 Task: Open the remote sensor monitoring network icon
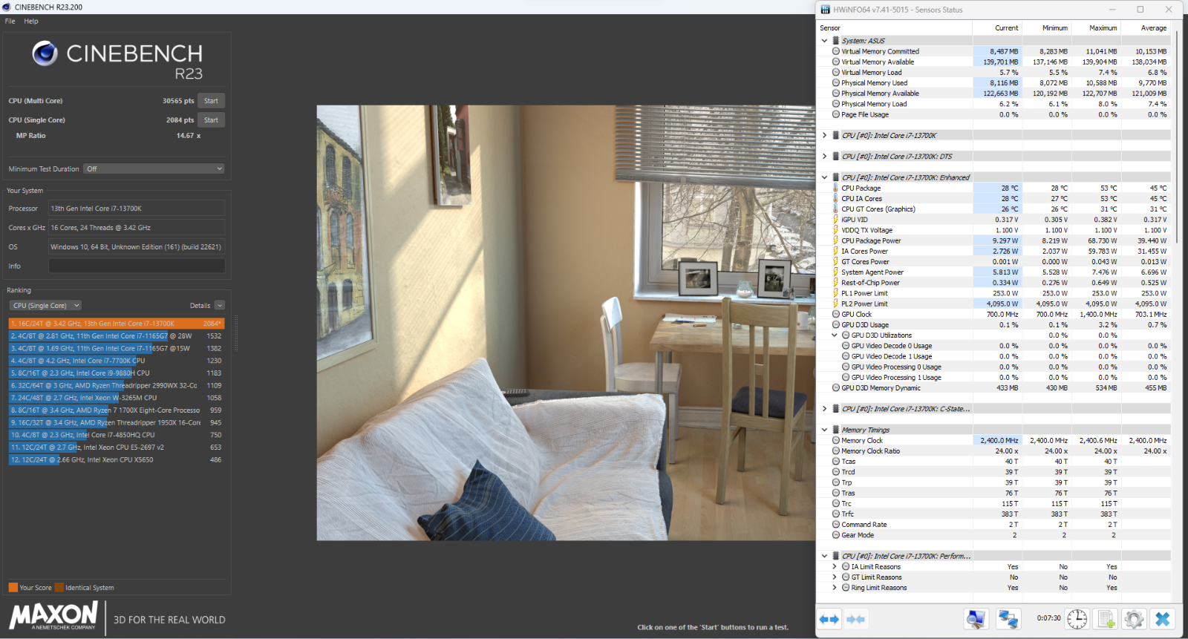pos(1008,619)
